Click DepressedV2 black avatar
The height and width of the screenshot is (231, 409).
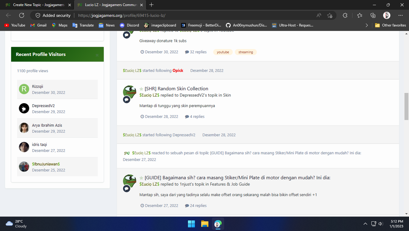(x=24, y=108)
